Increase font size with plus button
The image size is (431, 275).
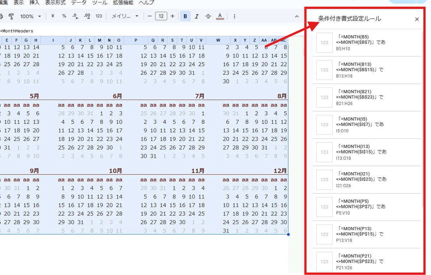click(x=172, y=16)
